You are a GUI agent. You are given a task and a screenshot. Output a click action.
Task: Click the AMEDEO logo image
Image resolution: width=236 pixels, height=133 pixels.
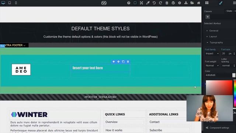pyautogui.click(x=21, y=70)
